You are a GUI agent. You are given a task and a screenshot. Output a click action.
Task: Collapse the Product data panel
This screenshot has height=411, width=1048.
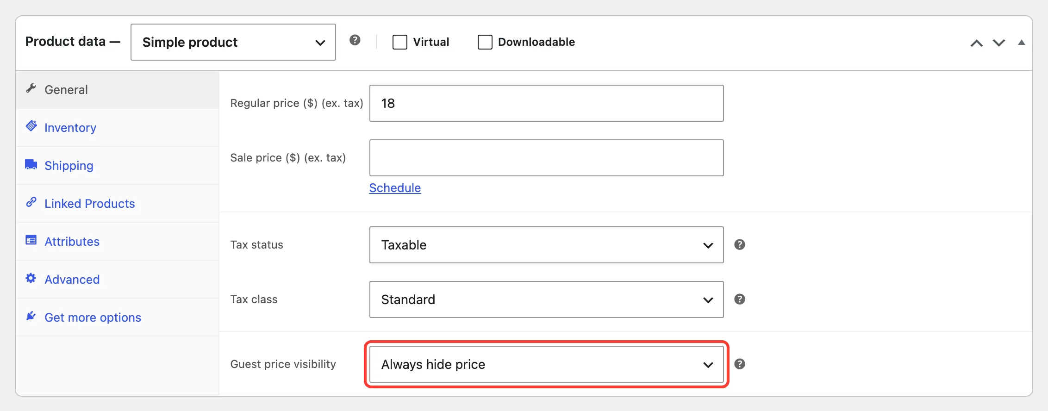click(x=1022, y=43)
